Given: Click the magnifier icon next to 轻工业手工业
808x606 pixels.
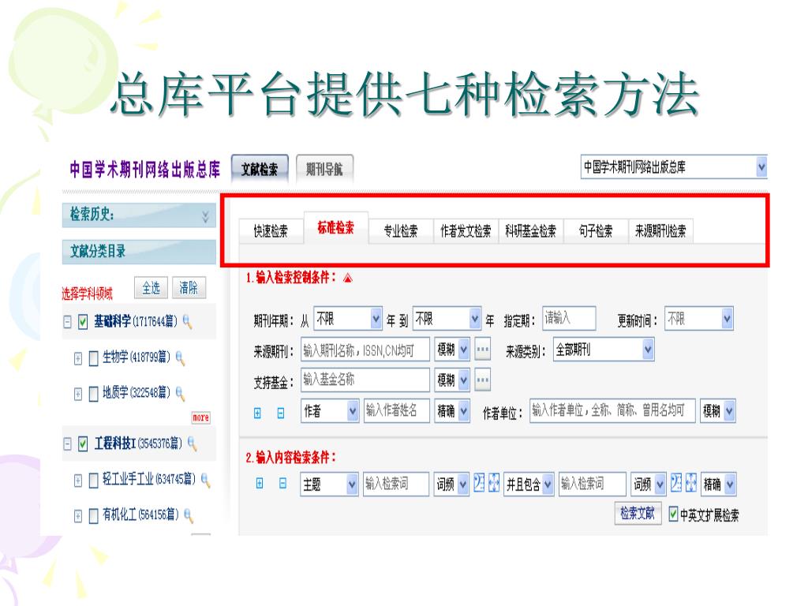Looking at the screenshot, I should pos(206,481).
